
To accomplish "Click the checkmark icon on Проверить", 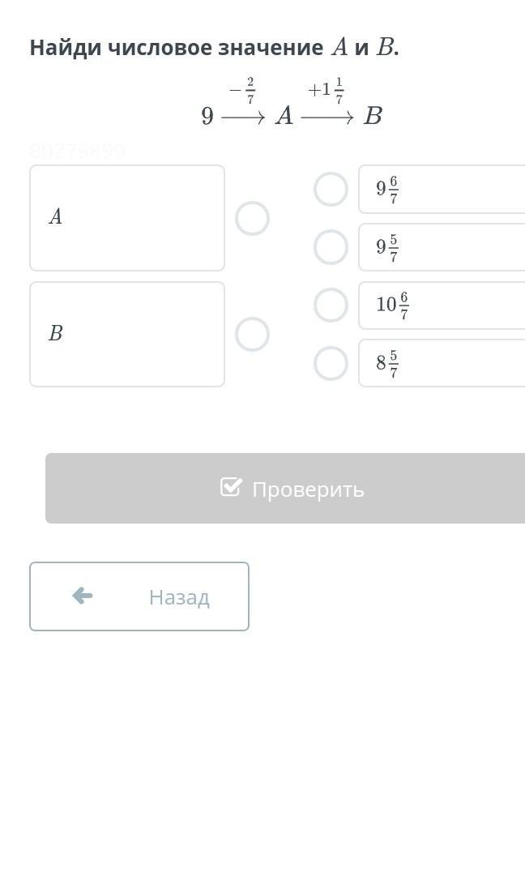I will [x=231, y=487].
